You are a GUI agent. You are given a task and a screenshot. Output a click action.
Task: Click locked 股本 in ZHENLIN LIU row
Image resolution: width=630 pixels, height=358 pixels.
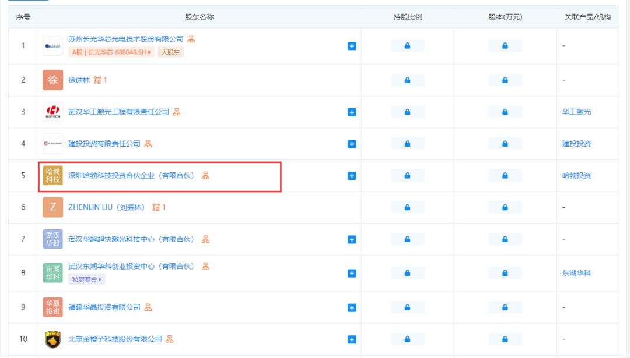[505, 207]
